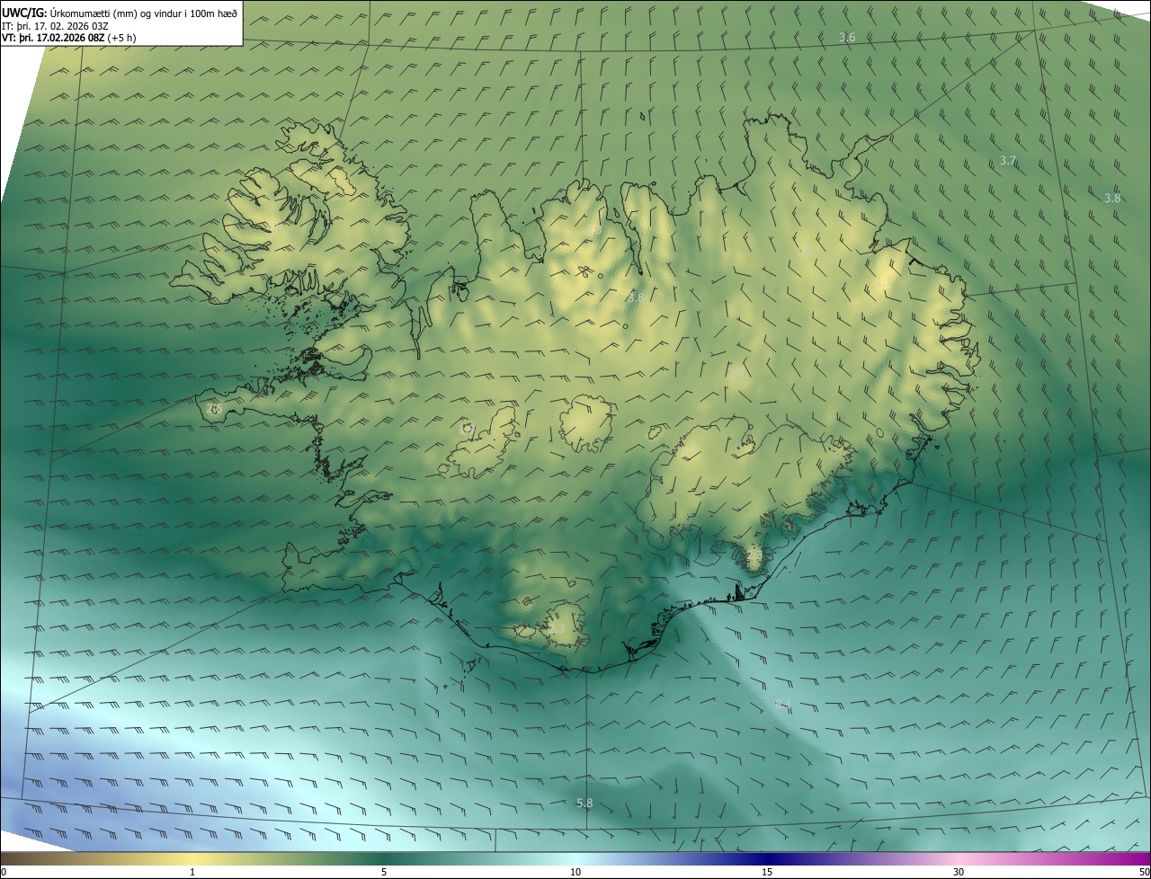Click the 3.6 value label at the top of the map
The width and height of the screenshot is (1151, 879).
[847, 37]
